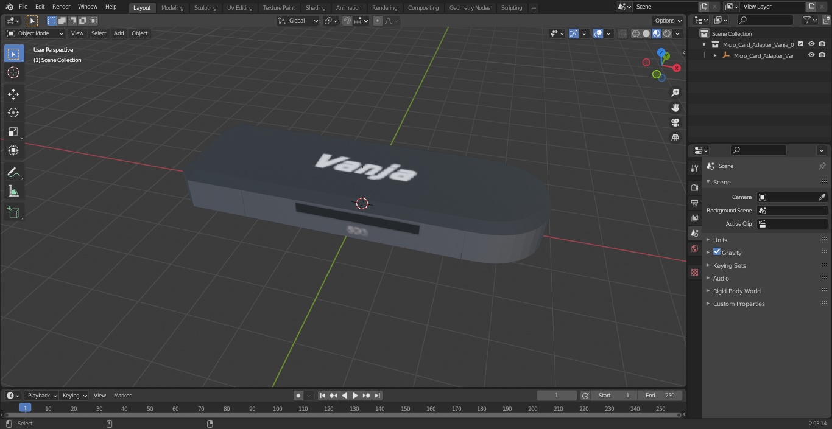The image size is (832, 429).
Task: Open the Tool properties tab
Action: coord(694,169)
